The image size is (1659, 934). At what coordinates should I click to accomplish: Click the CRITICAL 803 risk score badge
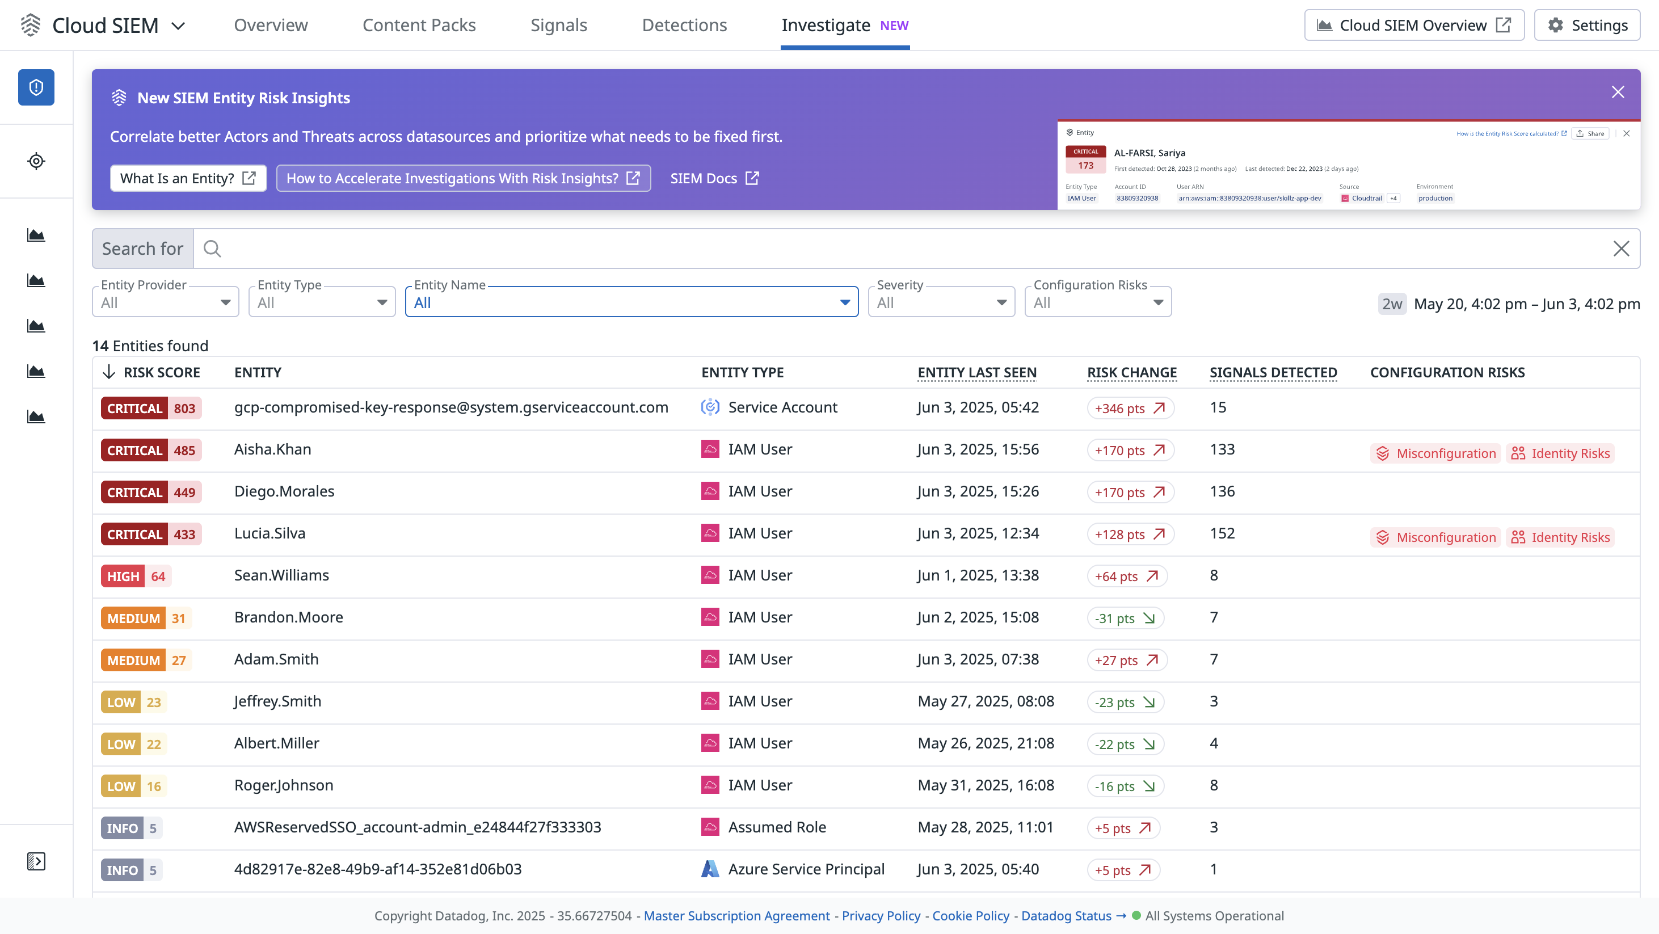[x=151, y=409]
